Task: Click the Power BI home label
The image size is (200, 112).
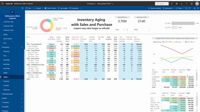Action: pyautogui.click(x=9, y=4)
